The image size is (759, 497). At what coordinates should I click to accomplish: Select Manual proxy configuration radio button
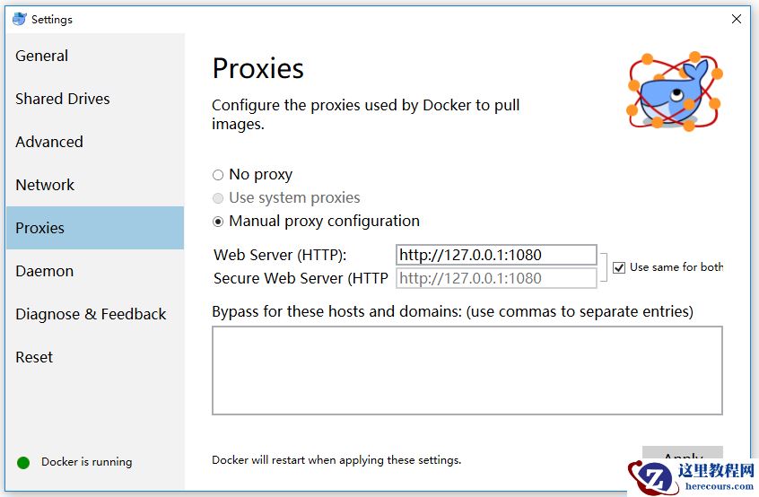(x=218, y=222)
